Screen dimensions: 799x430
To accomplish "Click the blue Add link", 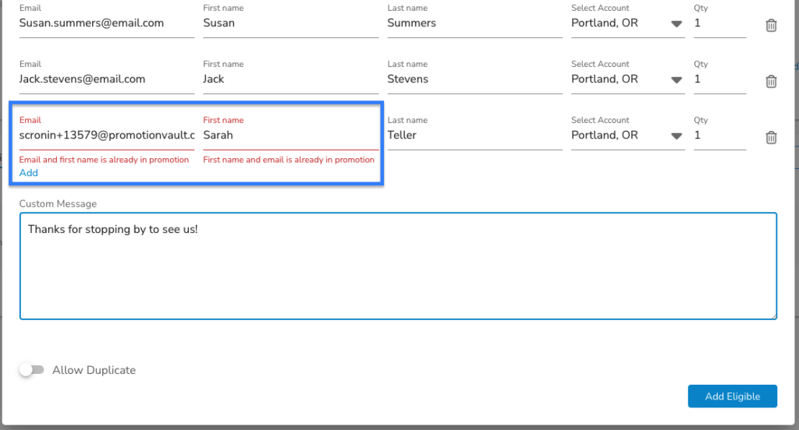I will 29,173.
